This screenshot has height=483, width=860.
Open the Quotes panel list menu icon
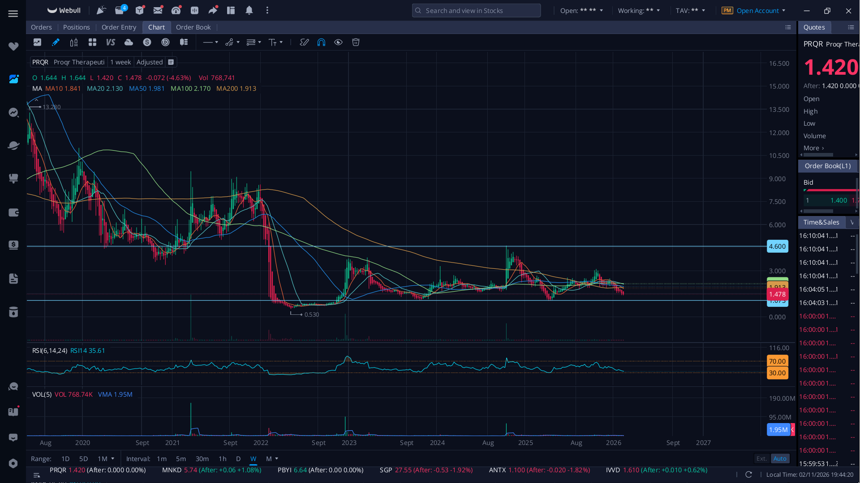[x=851, y=27]
